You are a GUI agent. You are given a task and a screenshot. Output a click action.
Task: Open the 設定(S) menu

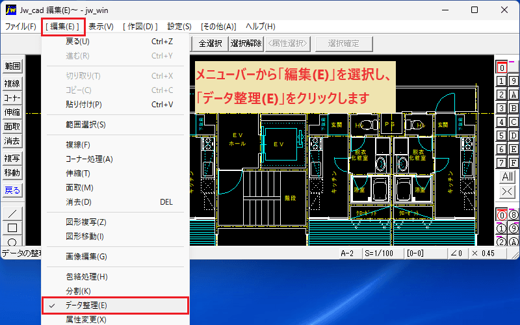179,27
